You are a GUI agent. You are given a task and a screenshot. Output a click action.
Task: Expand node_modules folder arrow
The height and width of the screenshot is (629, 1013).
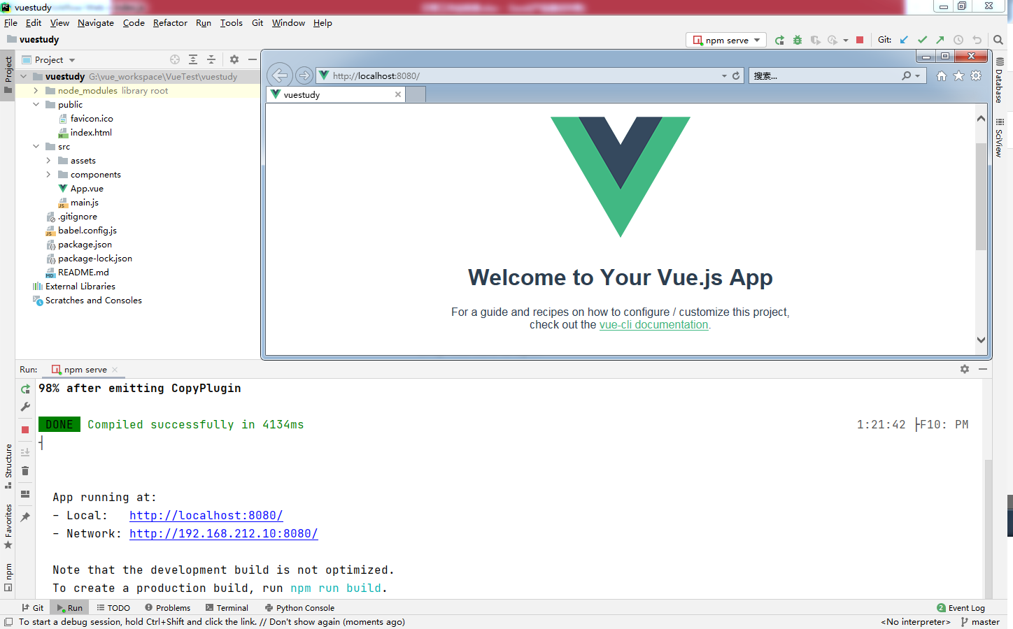(36, 91)
